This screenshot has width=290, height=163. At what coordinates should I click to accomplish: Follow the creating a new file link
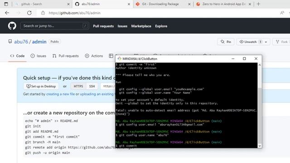[60, 94]
